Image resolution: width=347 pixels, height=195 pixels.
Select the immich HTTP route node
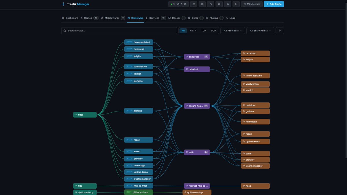pyautogui.click(x=139, y=74)
